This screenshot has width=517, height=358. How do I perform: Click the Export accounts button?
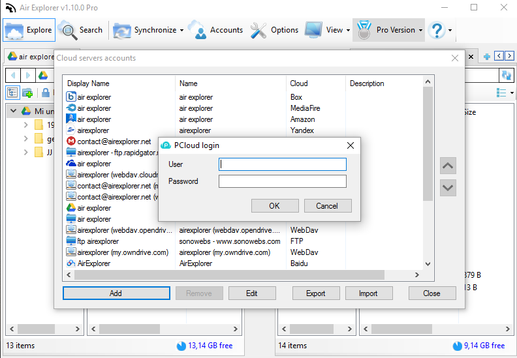pos(316,293)
